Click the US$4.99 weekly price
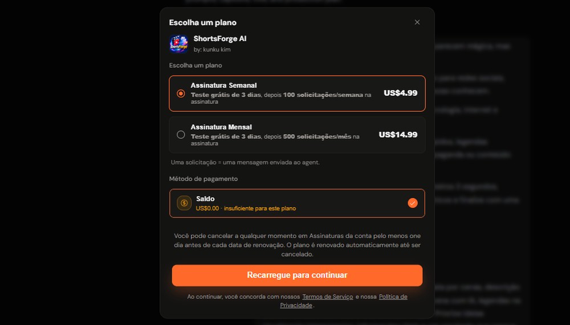This screenshot has width=570, height=325. pyautogui.click(x=400, y=93)
